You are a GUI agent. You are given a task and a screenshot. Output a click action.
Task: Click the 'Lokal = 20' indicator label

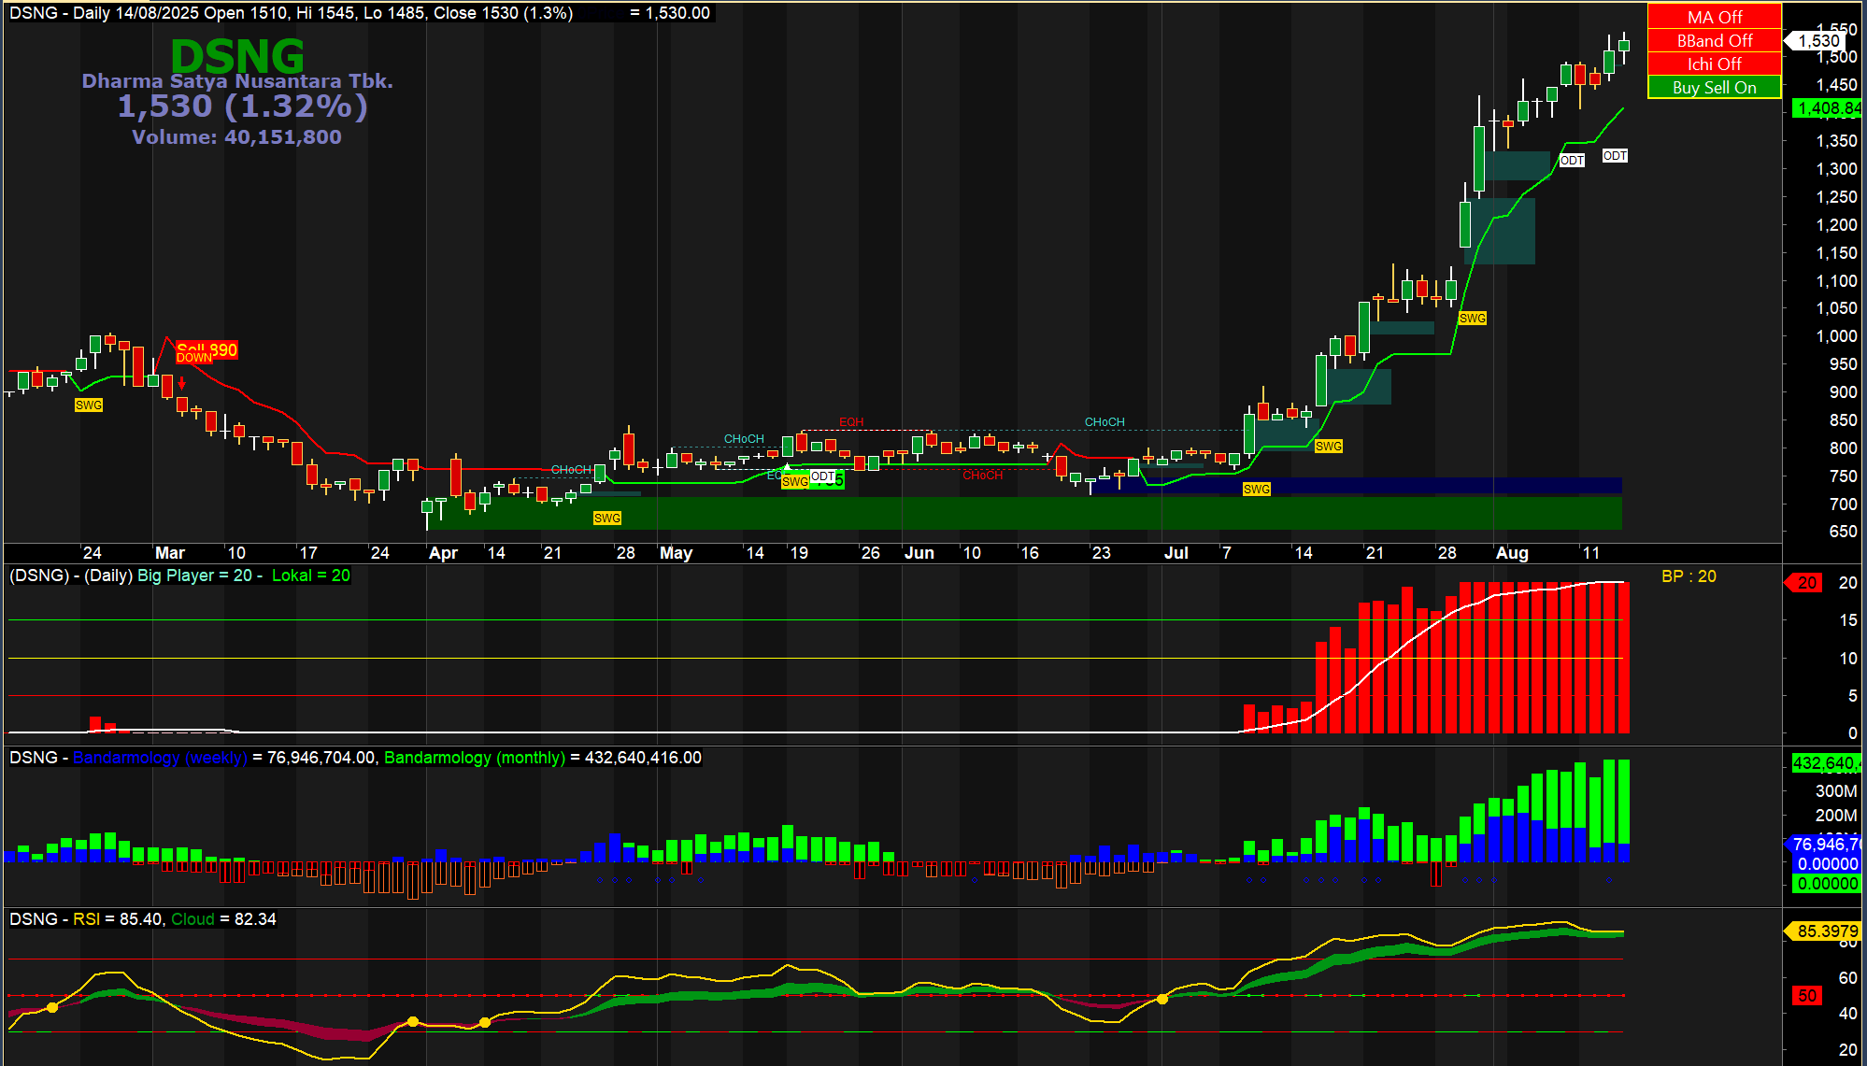click(311, 576)
